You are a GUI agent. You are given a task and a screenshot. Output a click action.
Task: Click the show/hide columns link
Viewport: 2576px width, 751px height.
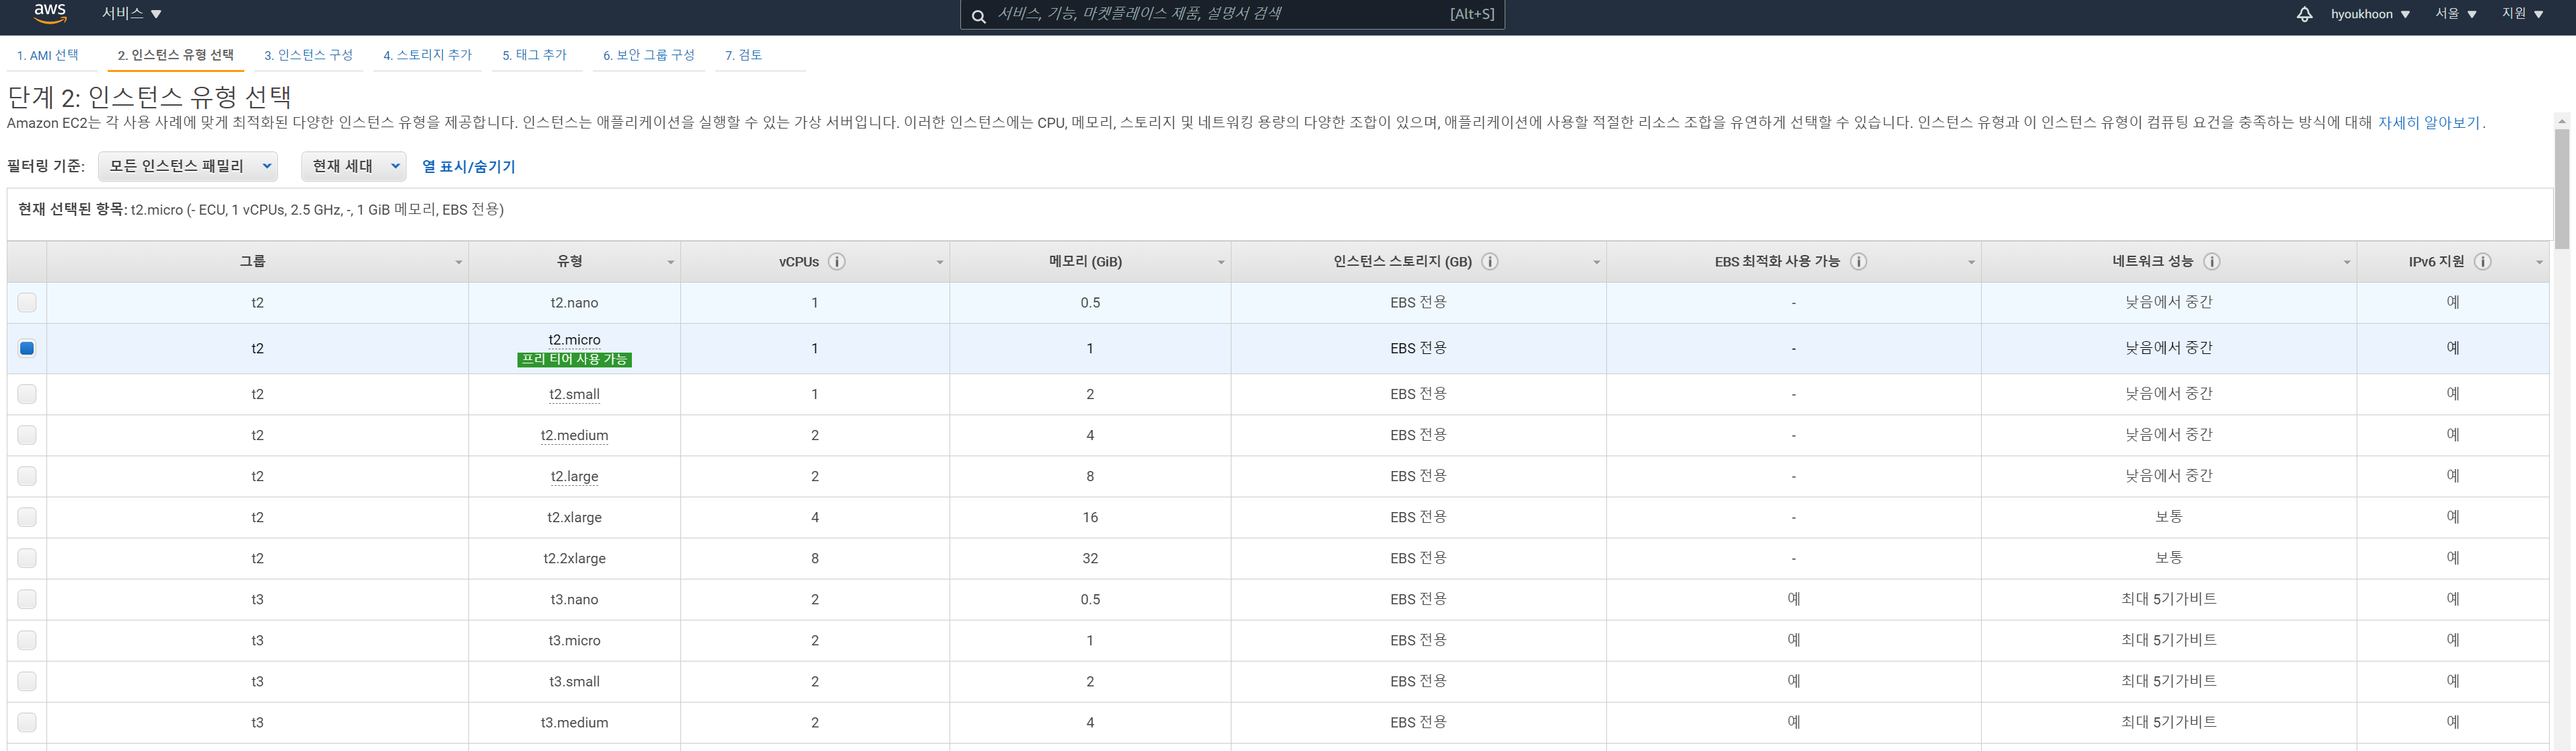tap(468, 167)
